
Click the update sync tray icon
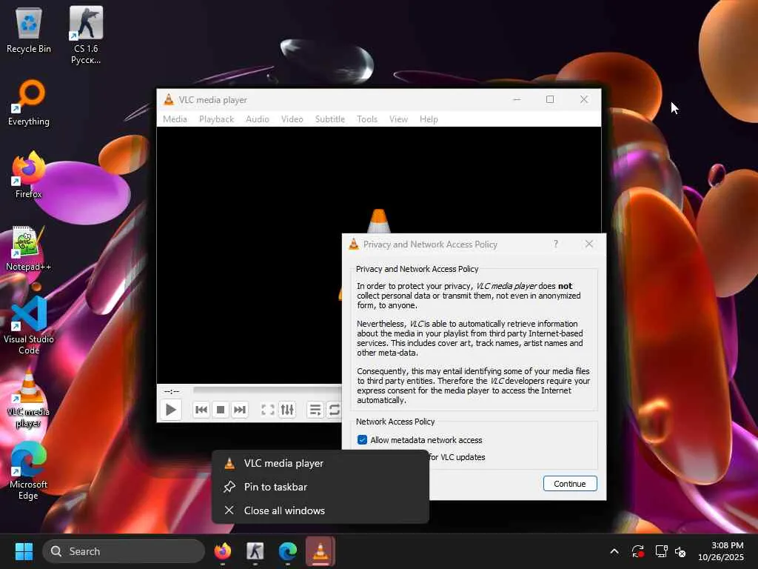[x=638, y=551]
